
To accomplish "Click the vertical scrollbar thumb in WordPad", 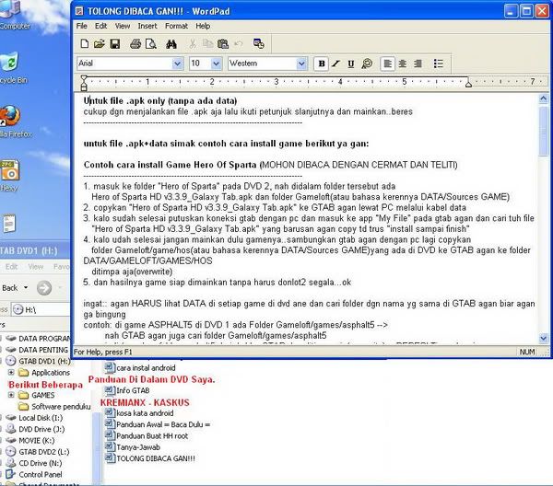I will coord(544,131).
